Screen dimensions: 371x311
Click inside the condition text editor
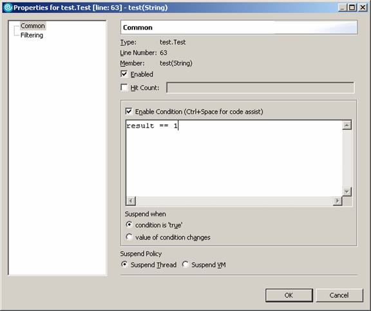click(x=234, y=158)
